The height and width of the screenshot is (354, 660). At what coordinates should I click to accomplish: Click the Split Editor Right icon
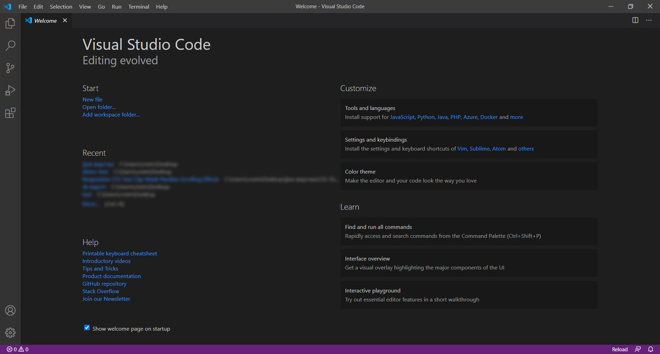click(x=635, y=20)
